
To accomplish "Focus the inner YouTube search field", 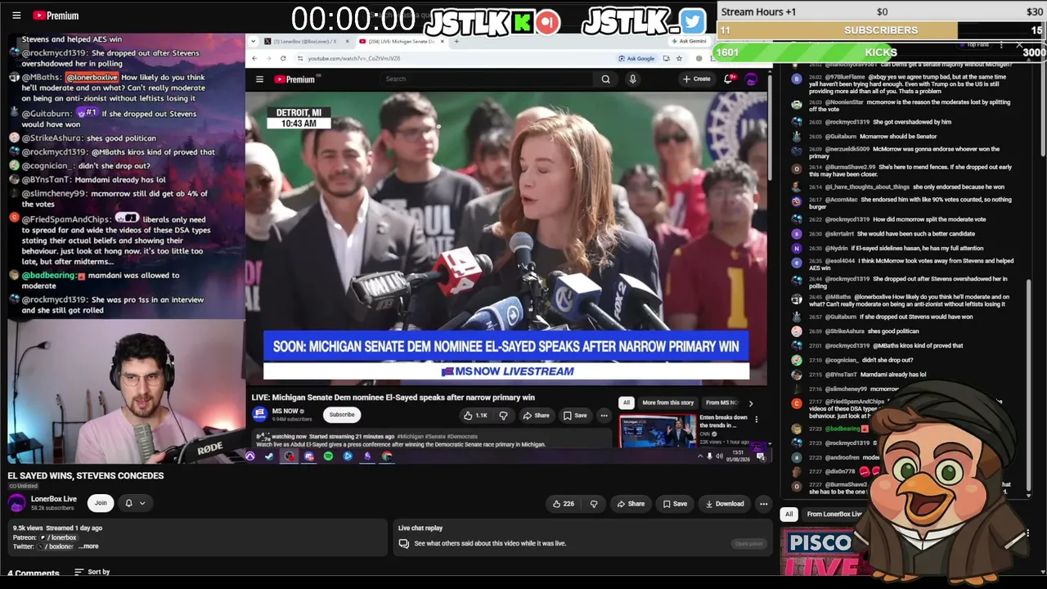I will click(x=488, y=79).
